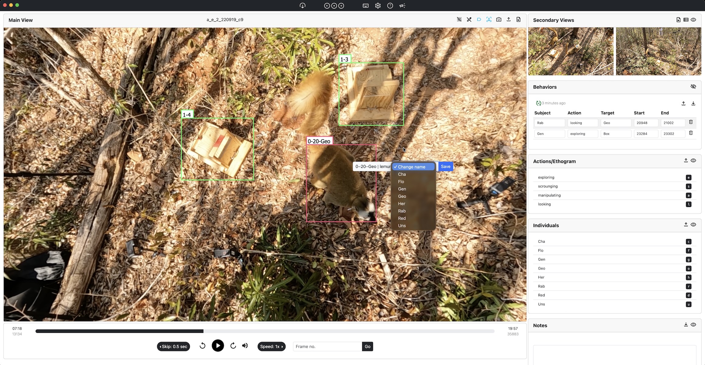Take a snapshot with the camera icon
705x365 pixels.
click(499, 20)
